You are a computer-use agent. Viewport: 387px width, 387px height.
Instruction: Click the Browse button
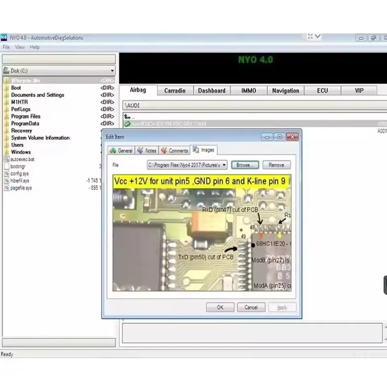245,165
